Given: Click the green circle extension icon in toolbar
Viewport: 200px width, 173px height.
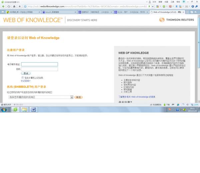Looking at the screenshot, I should click(x=164, y=6).
